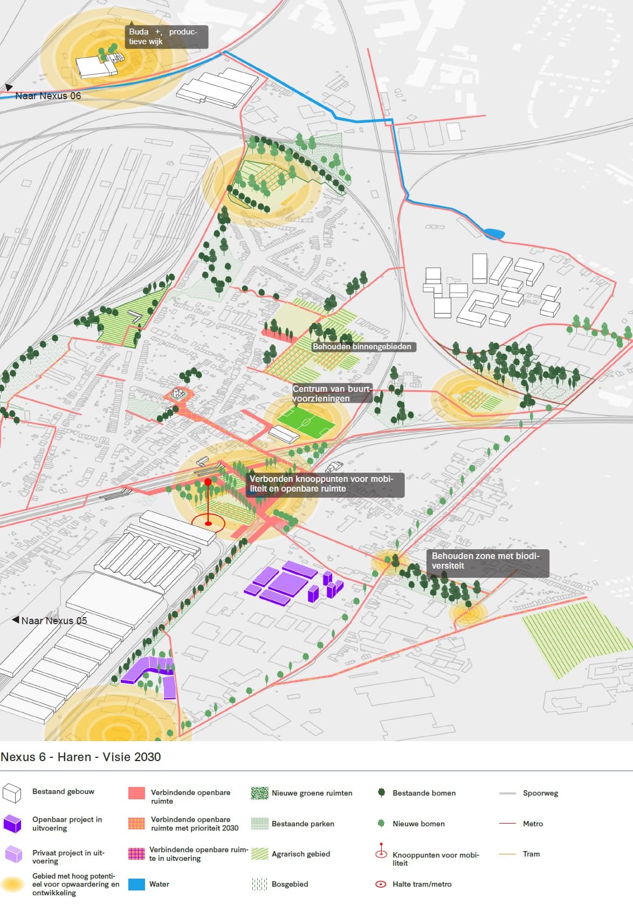Click the arrow beside Naar Nexus 05
633x905 pixels.
pyautogui.click(x=16, y=620)
